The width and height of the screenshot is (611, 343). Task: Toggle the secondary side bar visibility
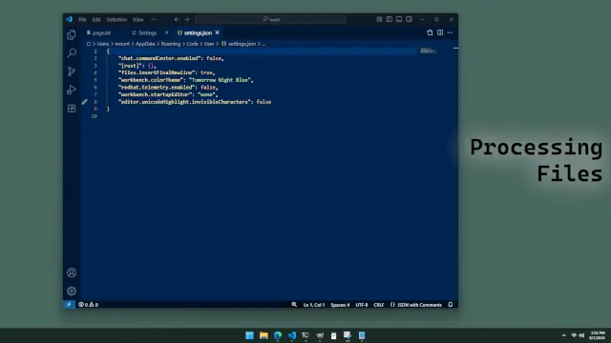pyautogui.click(x=410, y=19)
